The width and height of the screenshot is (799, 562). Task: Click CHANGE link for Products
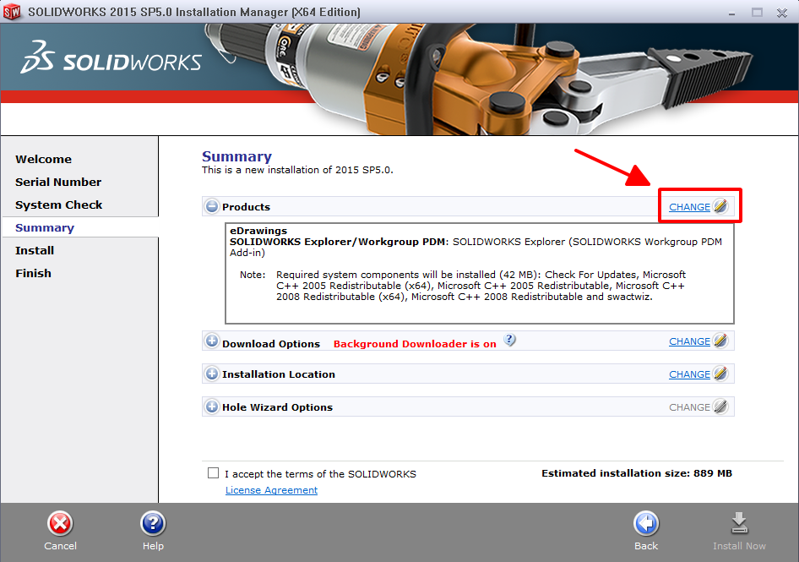click(689, 207)
